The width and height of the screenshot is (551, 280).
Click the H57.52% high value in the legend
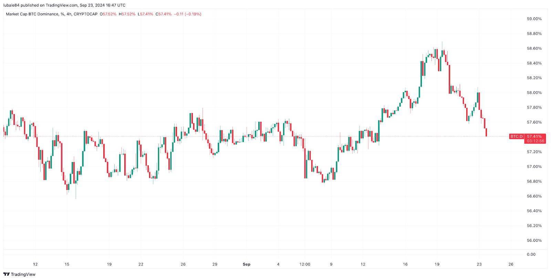[127, 14]
